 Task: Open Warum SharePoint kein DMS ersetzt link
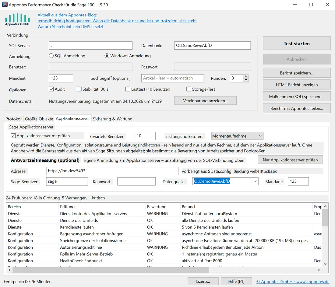click(71, 26)
